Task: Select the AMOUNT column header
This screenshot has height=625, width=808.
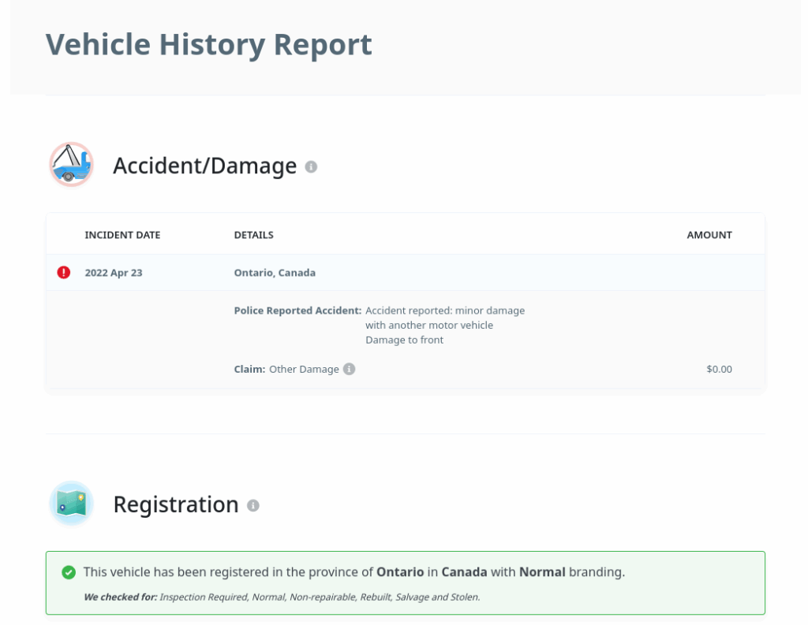Action: point(709,235)
